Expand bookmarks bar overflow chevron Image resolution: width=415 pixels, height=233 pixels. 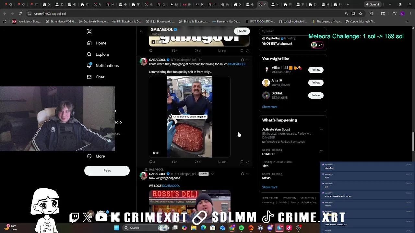point(407,22)
